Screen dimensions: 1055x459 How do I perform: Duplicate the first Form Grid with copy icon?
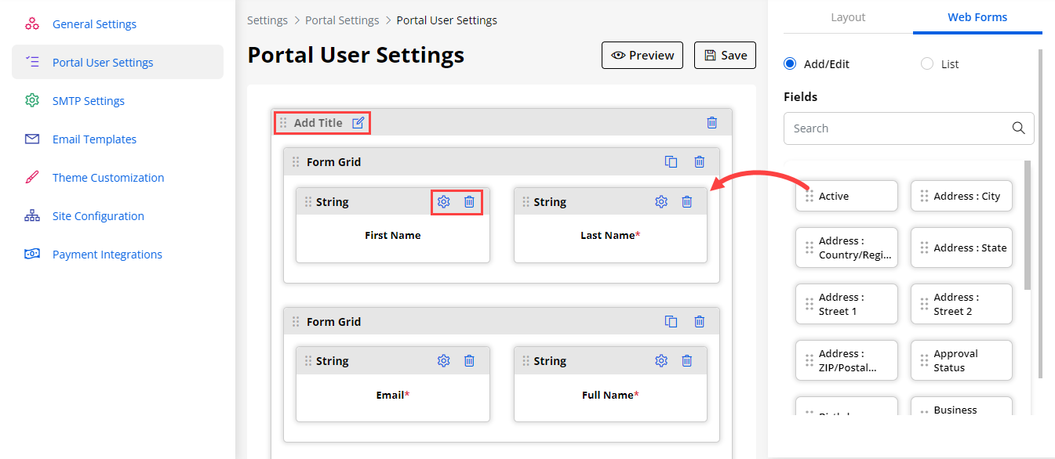(671, 162)
